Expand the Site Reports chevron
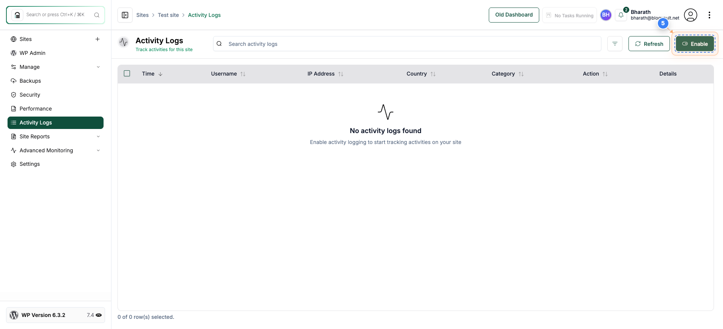 pos(98,136)
